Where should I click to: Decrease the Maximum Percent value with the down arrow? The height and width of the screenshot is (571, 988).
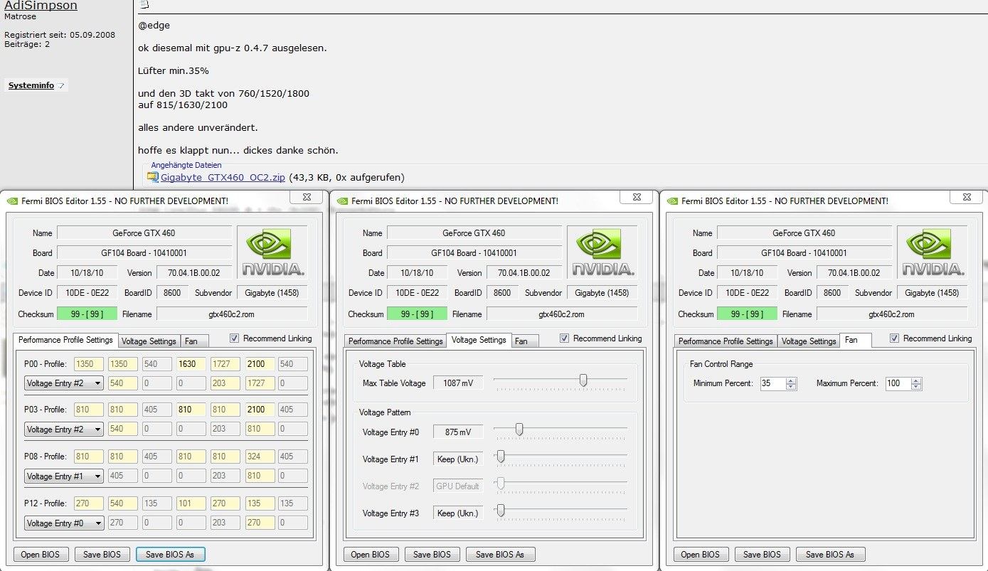tap(916, 387)
